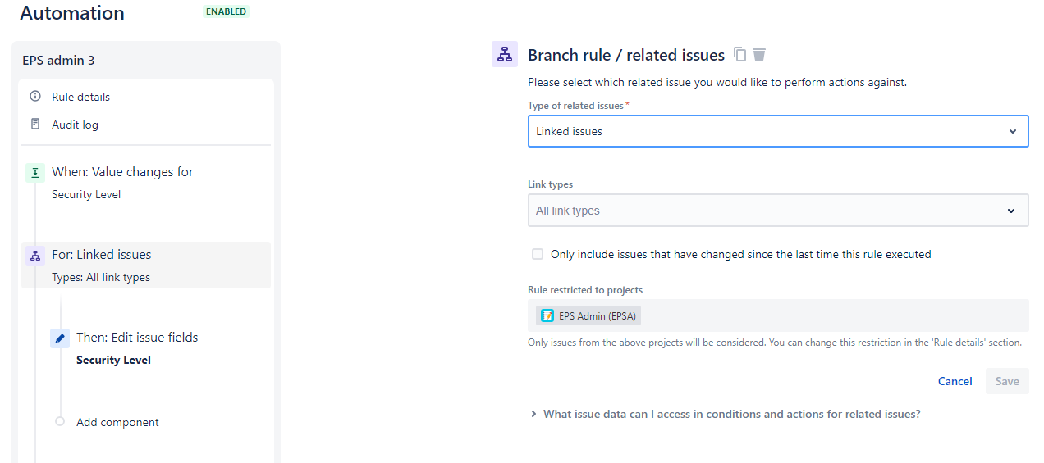Enable only include changed issues checkbox
The width and height of the screenshot is (1044, 463).
538,254
